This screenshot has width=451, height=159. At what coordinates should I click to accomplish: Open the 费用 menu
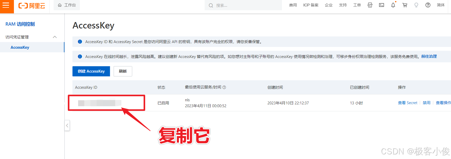click(293, 5)
